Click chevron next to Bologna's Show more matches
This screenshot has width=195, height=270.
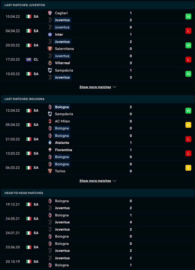tap(114, 181)
